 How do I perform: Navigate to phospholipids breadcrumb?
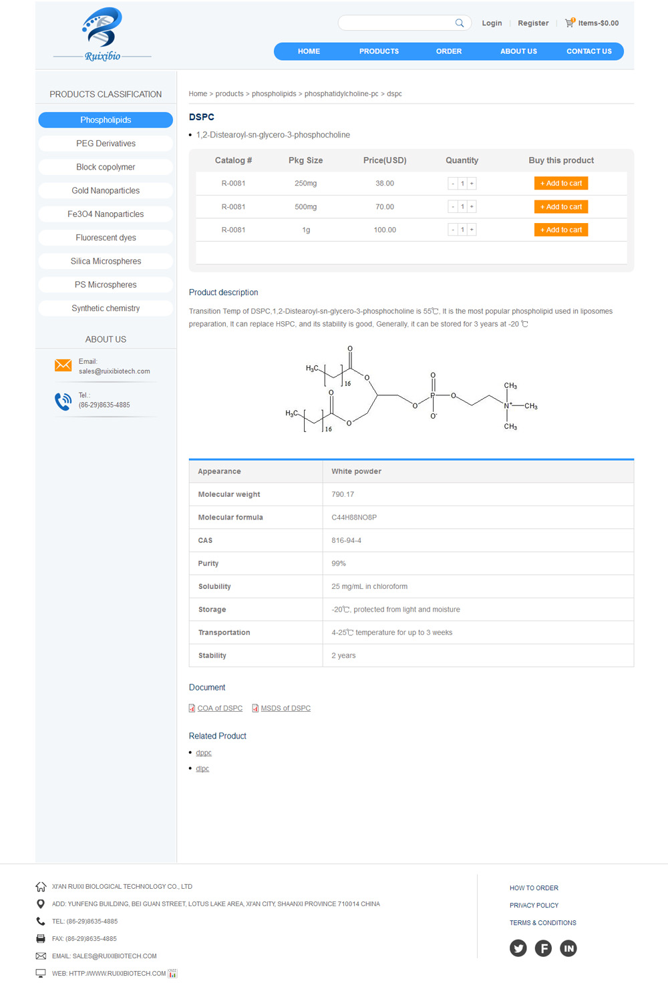click(274, 94)
